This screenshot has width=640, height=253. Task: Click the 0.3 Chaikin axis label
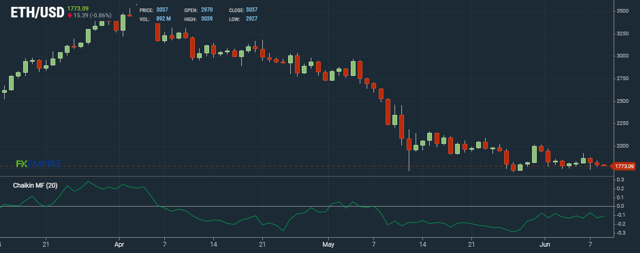pyautogui.click(x=620, y=180)
